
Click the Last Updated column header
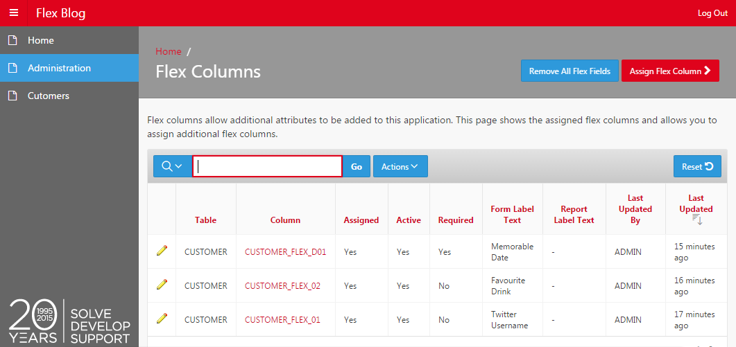point(696,204)
